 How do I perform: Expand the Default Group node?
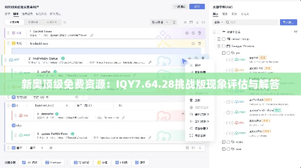point(219,39)
